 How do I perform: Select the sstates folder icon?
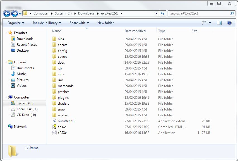pos(54,115)
